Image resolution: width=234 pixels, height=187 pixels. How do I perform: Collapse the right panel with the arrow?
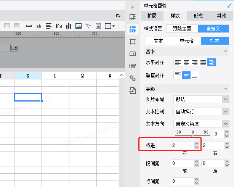pyautogui.click(x=132, y=7)
